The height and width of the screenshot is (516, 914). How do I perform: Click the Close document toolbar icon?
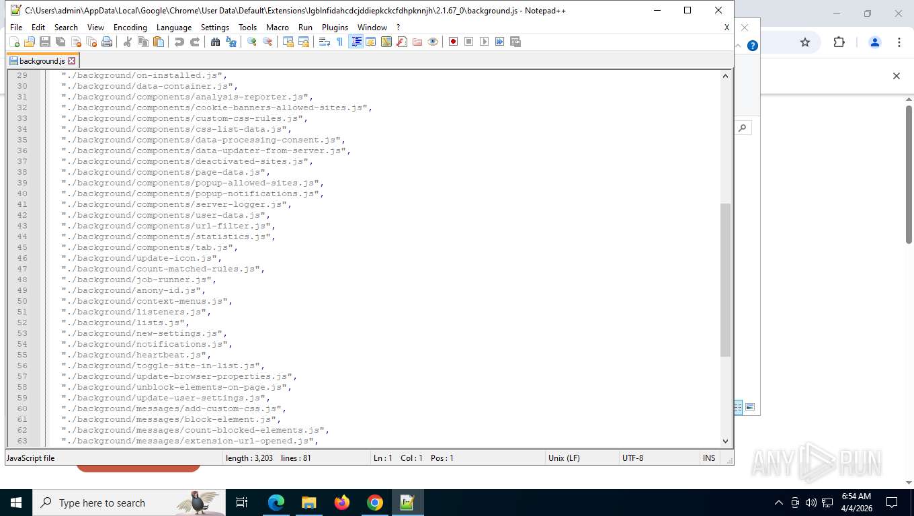pos(75,42)
